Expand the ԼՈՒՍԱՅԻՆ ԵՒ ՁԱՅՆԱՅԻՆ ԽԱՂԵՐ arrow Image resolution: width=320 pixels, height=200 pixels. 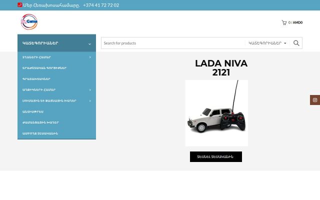click(90, 101)
